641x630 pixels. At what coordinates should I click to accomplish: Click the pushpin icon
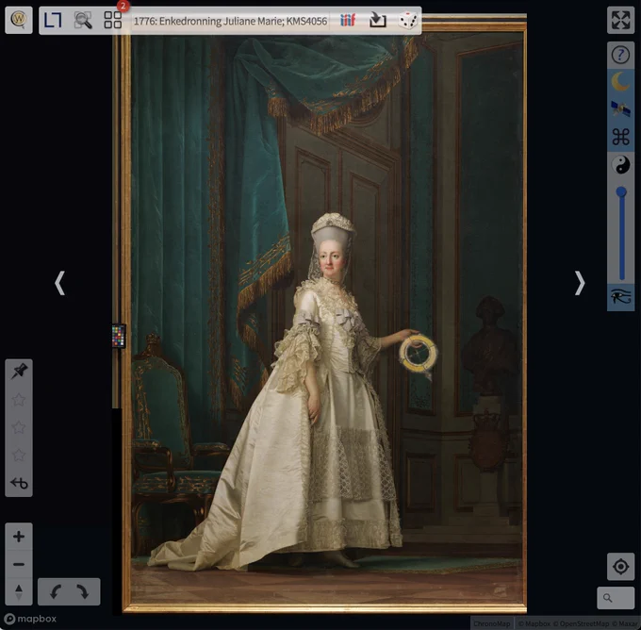[x=19, y=372]
